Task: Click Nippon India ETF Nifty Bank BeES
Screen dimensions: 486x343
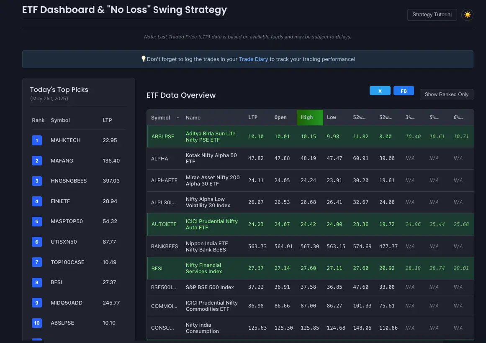Action: coord(207,246)
